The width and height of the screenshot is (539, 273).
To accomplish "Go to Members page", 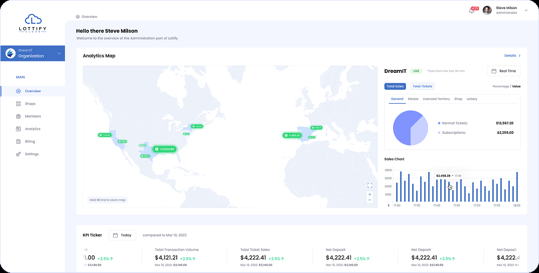I will [33, 116].
